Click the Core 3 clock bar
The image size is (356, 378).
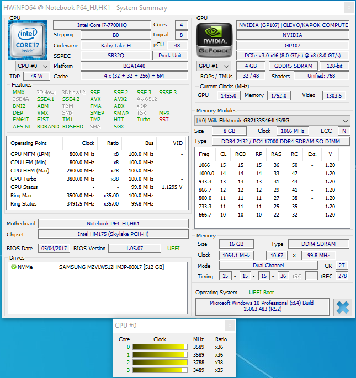point(160,370)
